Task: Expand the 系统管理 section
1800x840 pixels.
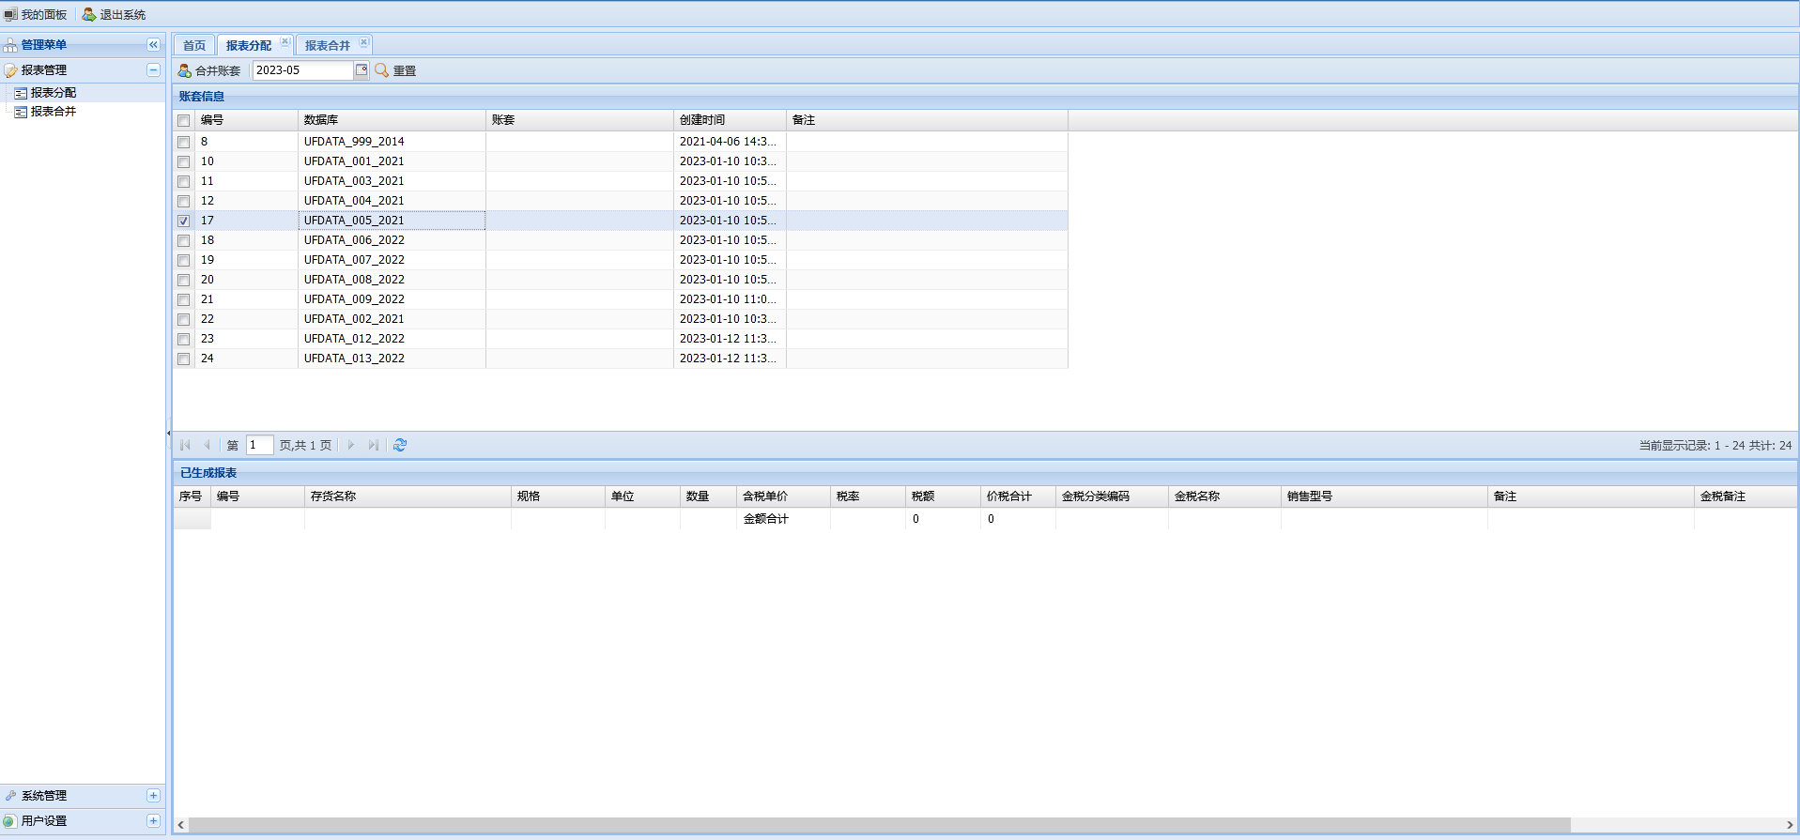Action: [x=153, y=796]
